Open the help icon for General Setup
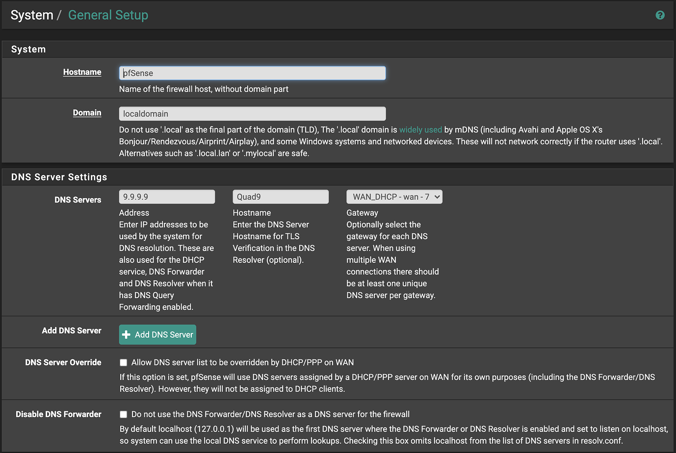Viewport: 676px width, 453px height. (660, 15)
